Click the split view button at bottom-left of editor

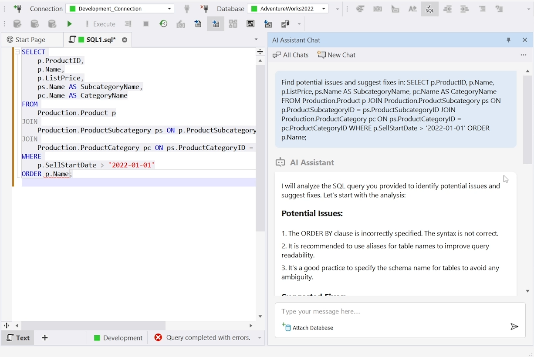7,325
